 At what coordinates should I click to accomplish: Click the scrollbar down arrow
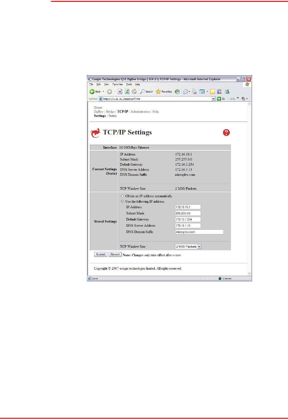[x=249, y=273]
